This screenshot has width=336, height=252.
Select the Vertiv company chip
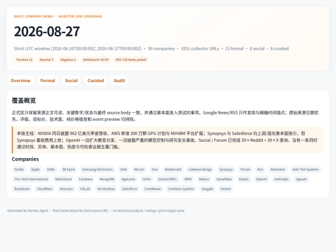[x=147, y=179]
